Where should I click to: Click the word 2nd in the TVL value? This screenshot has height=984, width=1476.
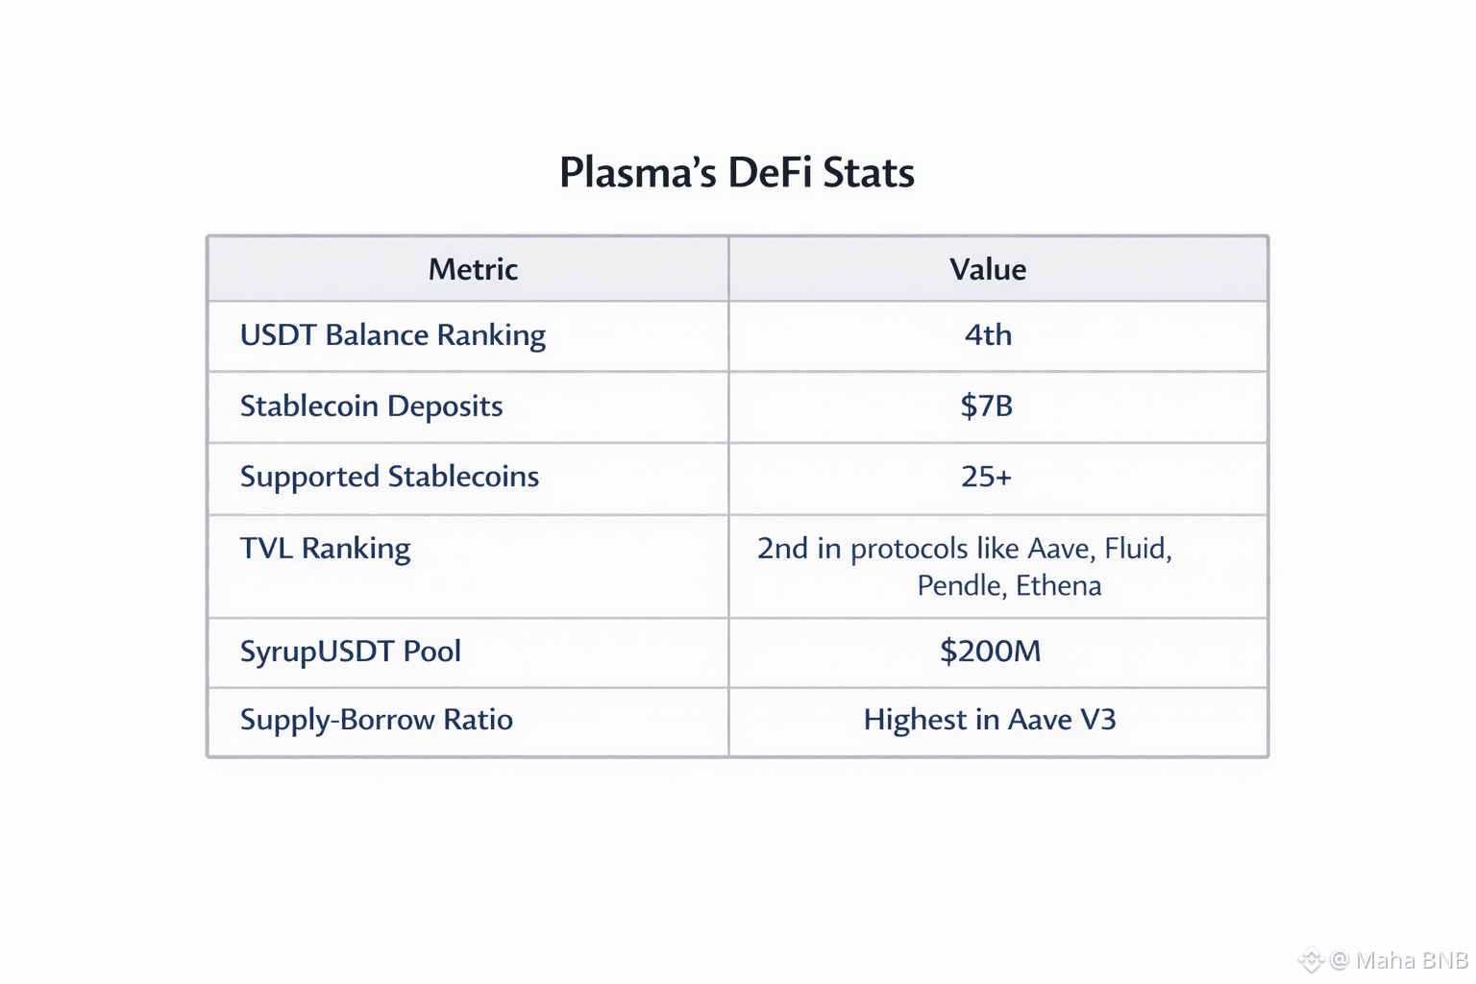coord(782,549)
